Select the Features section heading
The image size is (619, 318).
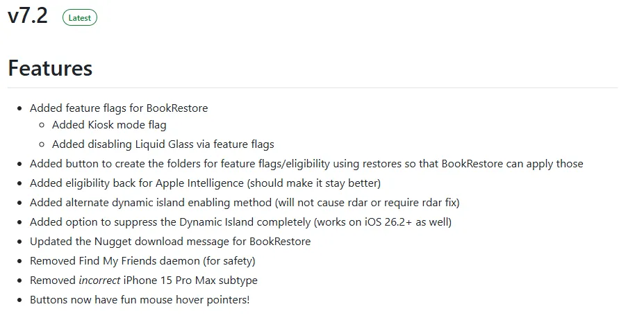50,68
